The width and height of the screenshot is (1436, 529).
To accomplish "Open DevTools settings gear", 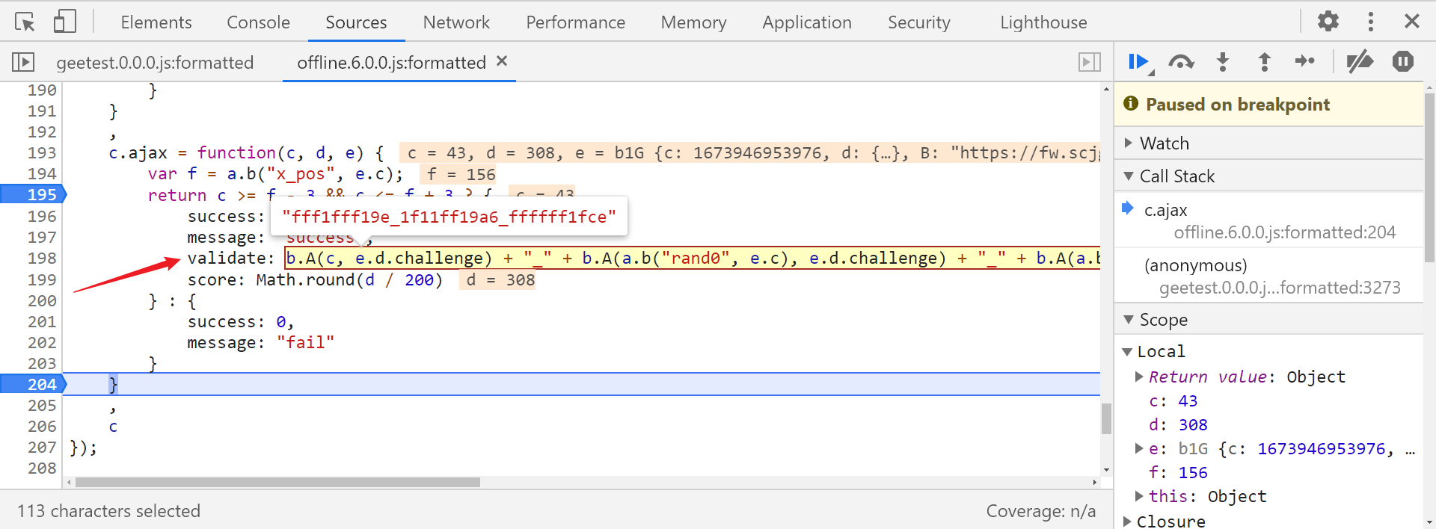I will (1328, 21).
